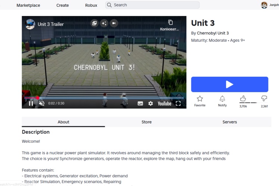Click the copy link icon in video
This screenshot has width=279, height=186.
170,22
